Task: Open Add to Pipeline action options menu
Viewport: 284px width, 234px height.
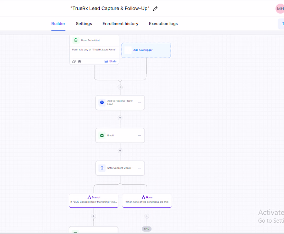Action: (139, 103)
